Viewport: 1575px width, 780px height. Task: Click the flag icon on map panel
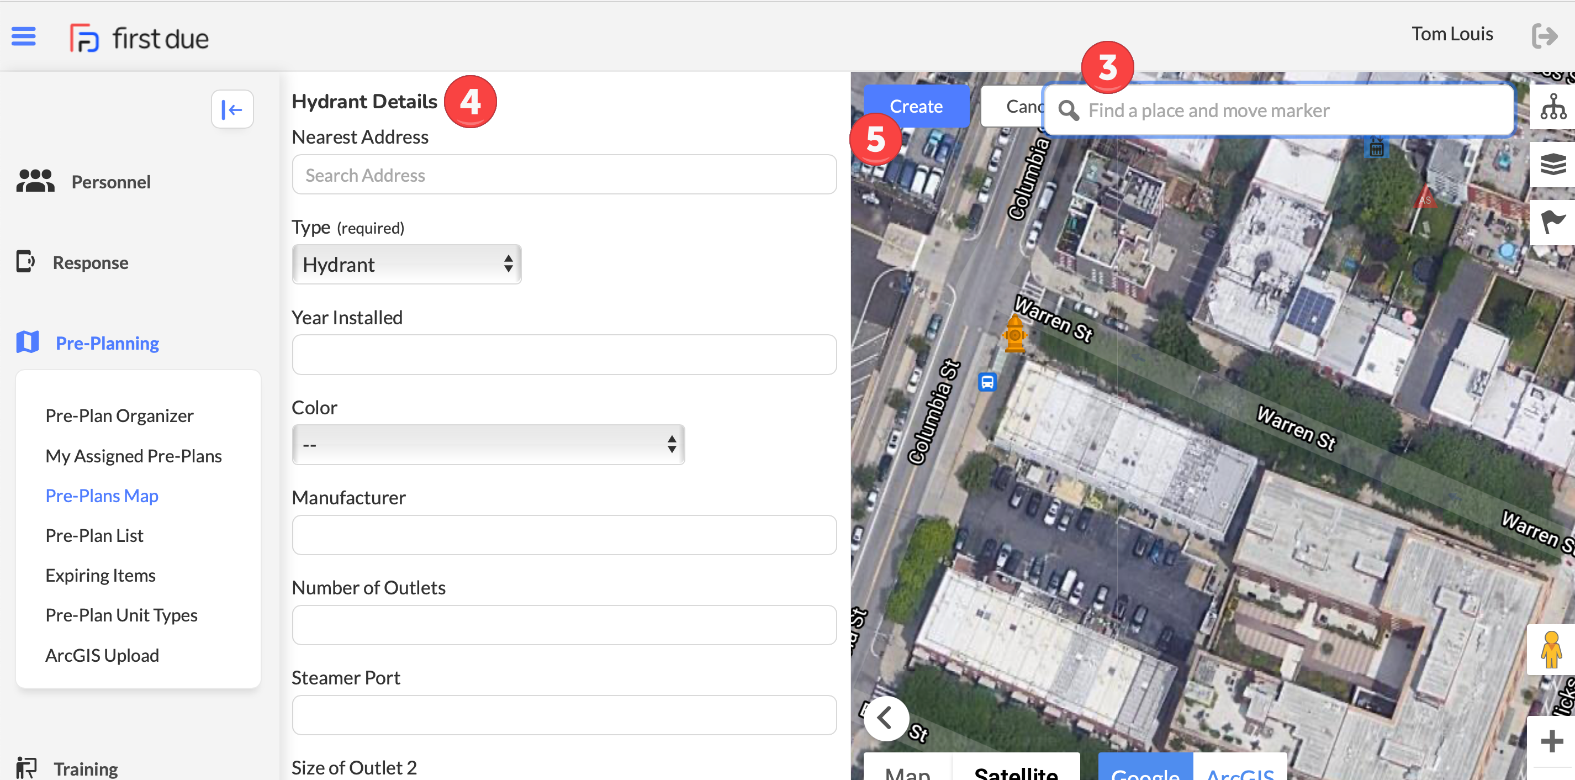point(1553,222)
